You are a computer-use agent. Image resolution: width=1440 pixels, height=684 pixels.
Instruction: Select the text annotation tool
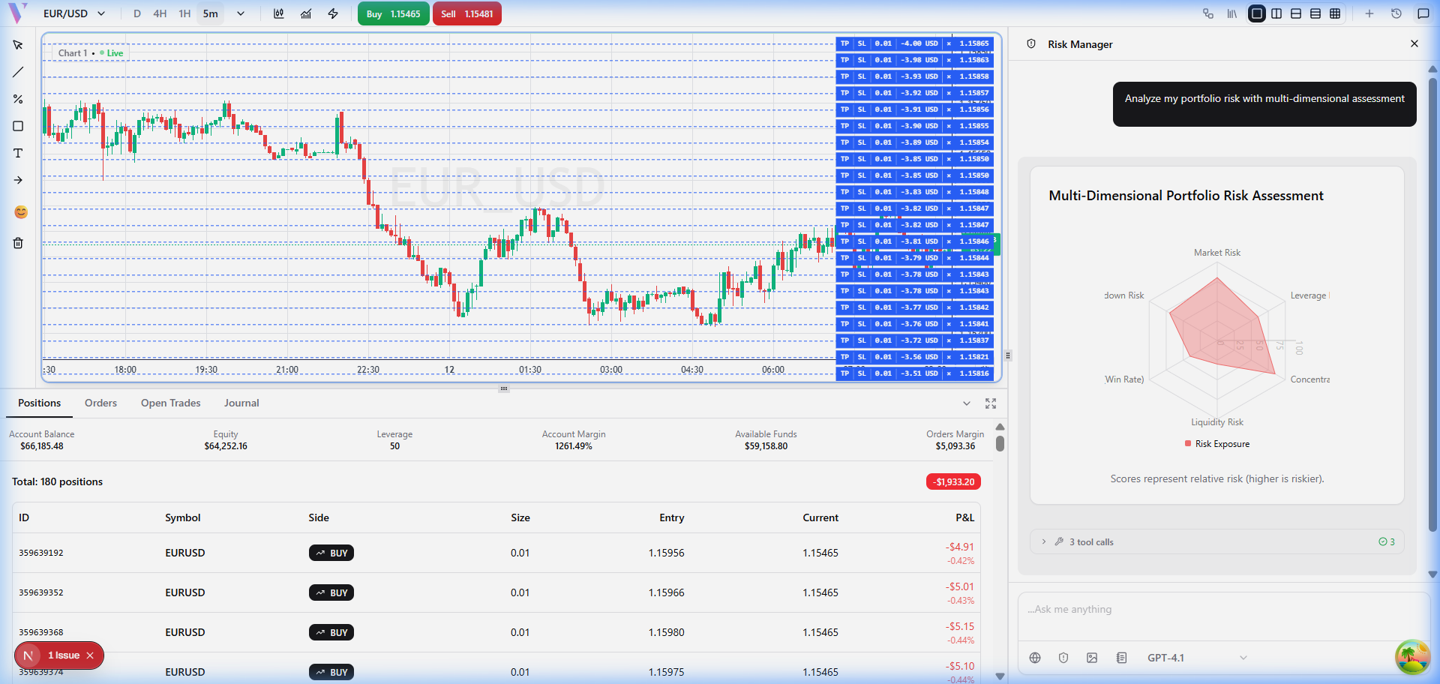point(18,153)
